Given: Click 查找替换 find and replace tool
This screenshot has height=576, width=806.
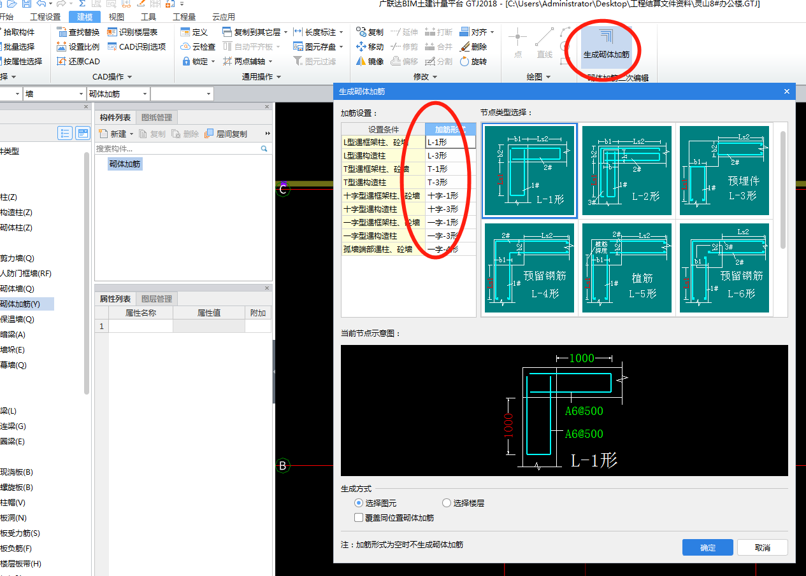Looking at the screenshot, I should click(78, 32).
